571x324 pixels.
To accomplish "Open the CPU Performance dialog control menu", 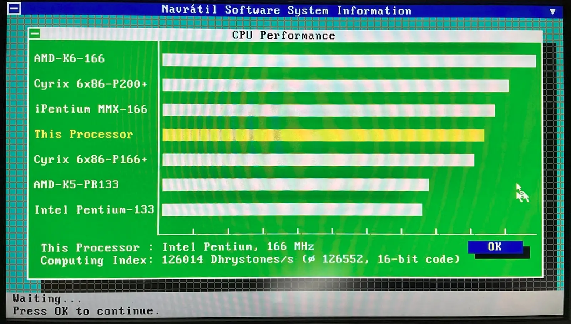I will (x=35, y=34).
